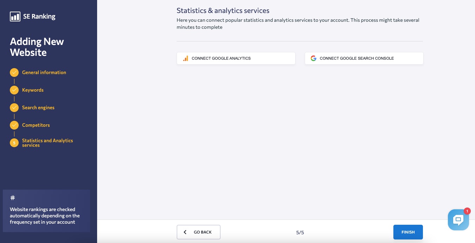Click the Google G logo icon

point(313,58)
